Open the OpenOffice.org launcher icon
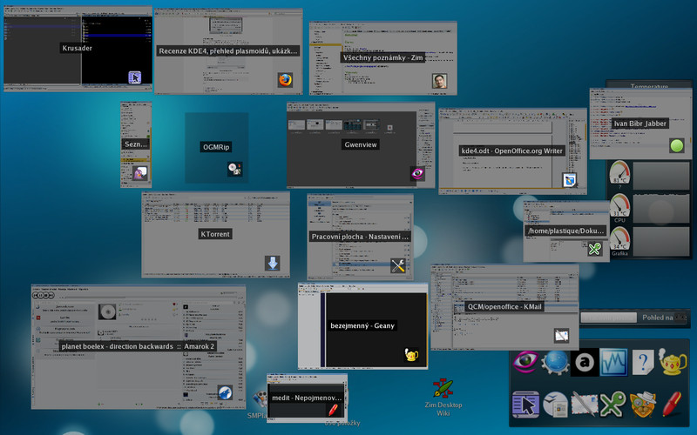Screen dimensions: 697x435 (x=555, y=404)
